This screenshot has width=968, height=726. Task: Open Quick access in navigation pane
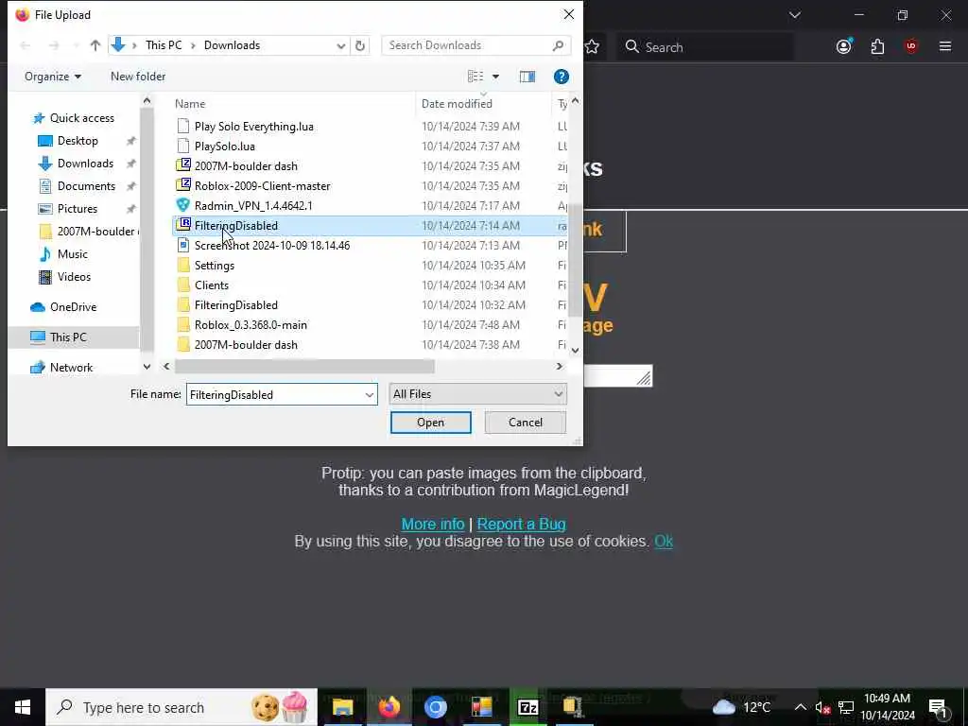click(81, 118)
